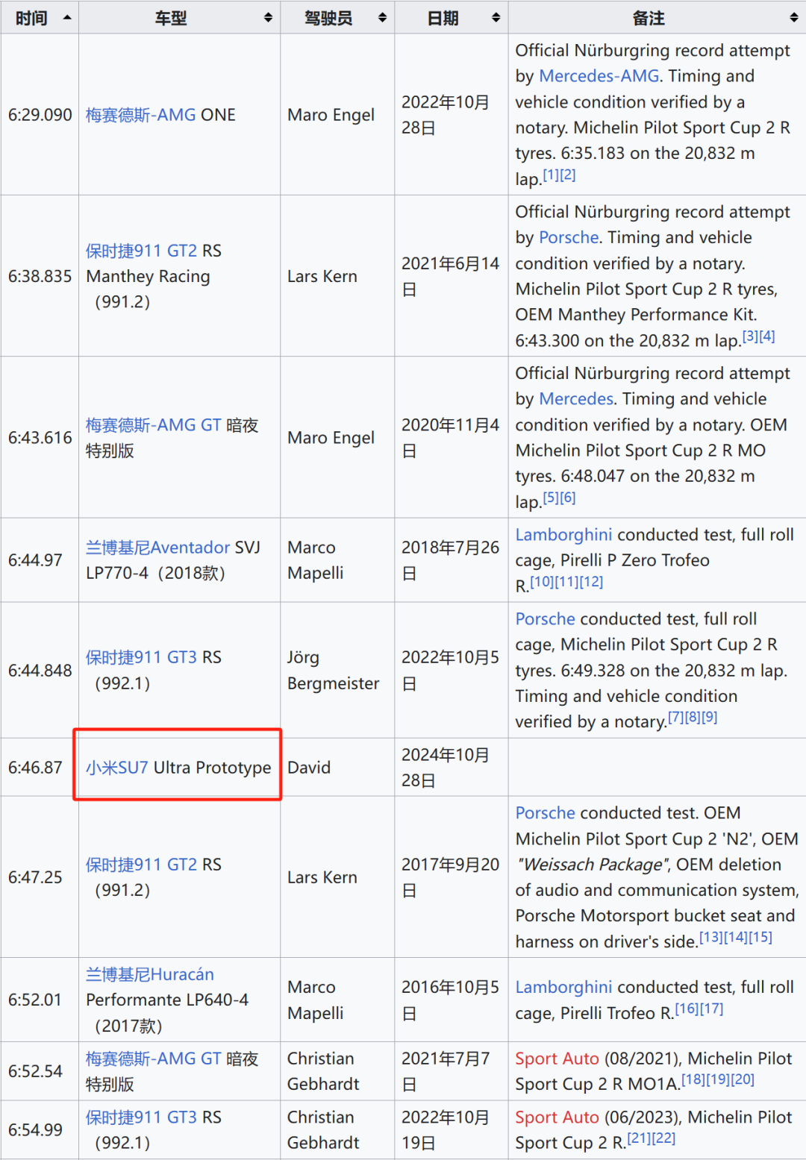This screenshot has width=806, height=1160.
Task: Open 保时捷911 GT2 RS link in 6:47.25 row
Action: tap(142, 865)
